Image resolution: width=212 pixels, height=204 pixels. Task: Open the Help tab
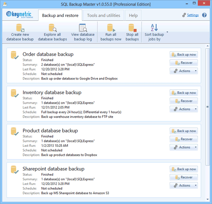pos(133,15)
